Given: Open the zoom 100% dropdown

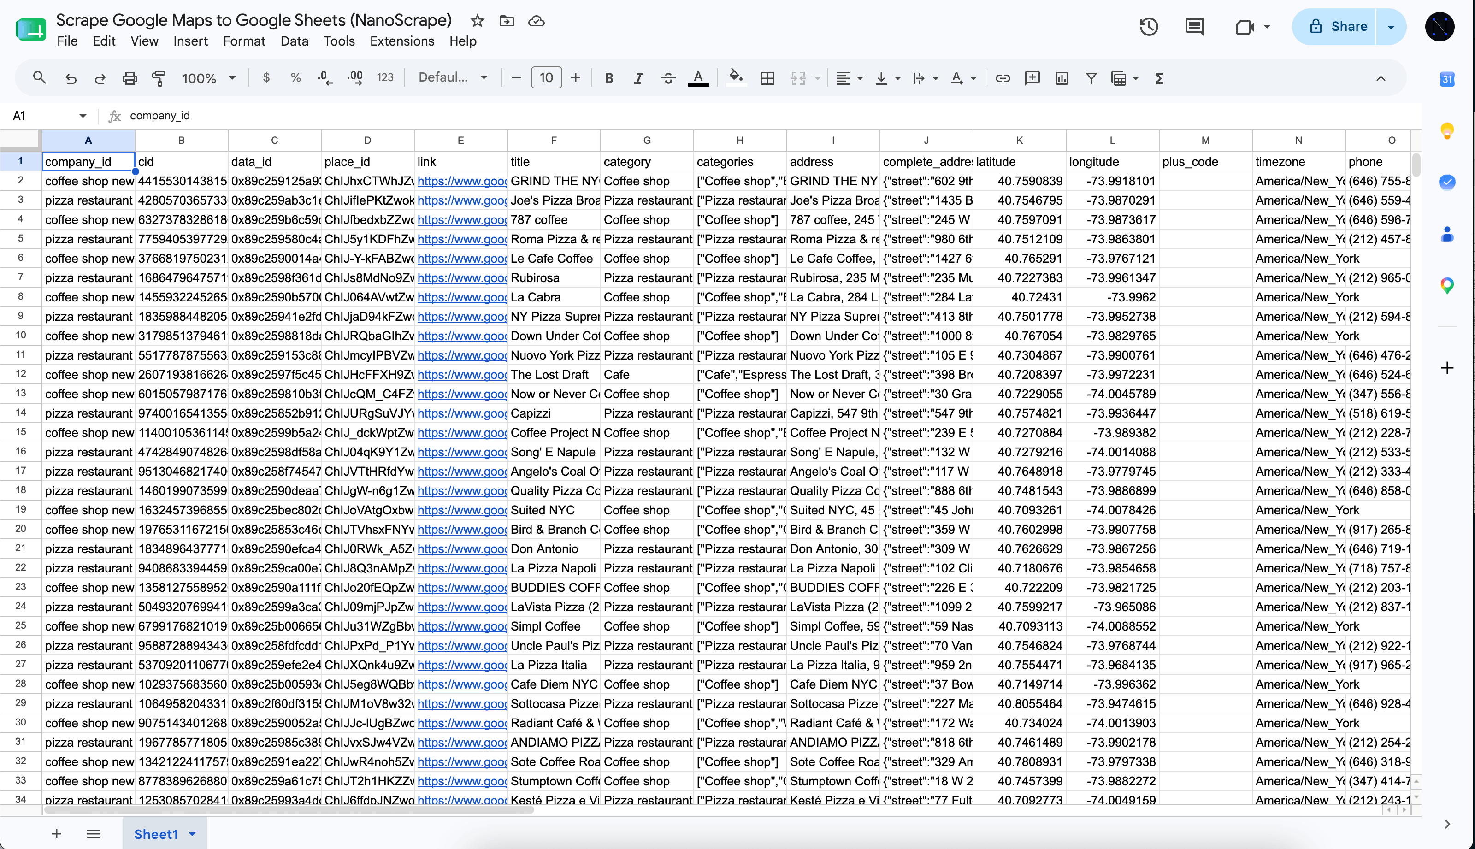Looking at the screenshot, I should coord(209,78).
